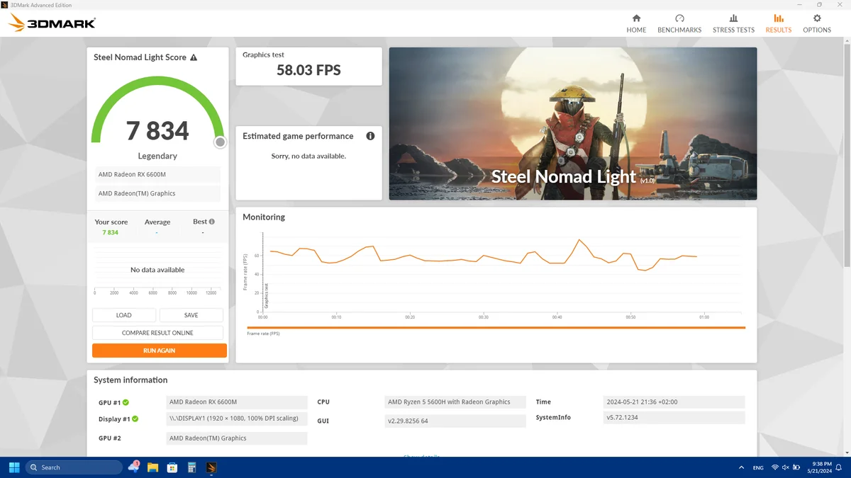Screen dimensions: 851x478
Task: Open the Options gear icon
Action: [817, 19]
